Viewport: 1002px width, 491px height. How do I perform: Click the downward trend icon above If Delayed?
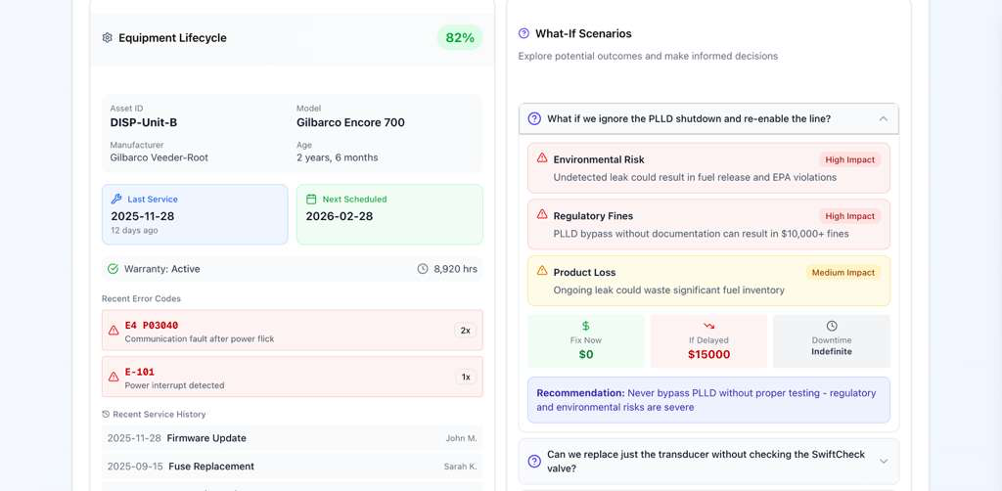click(x=708, y=326)
